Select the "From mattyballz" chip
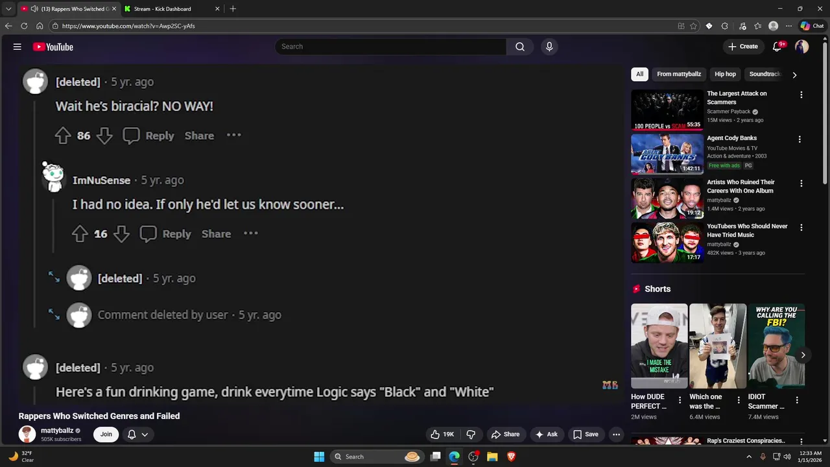 coord(679,74)
